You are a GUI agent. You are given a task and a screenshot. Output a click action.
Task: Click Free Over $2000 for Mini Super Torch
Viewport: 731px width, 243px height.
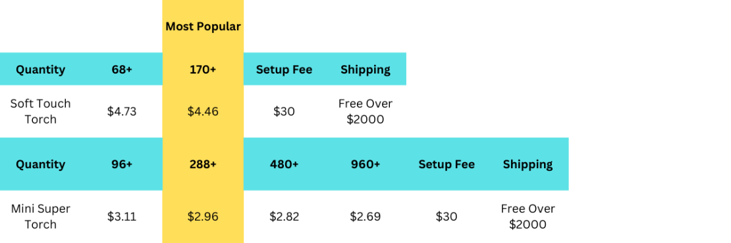[x=528, y=217]
